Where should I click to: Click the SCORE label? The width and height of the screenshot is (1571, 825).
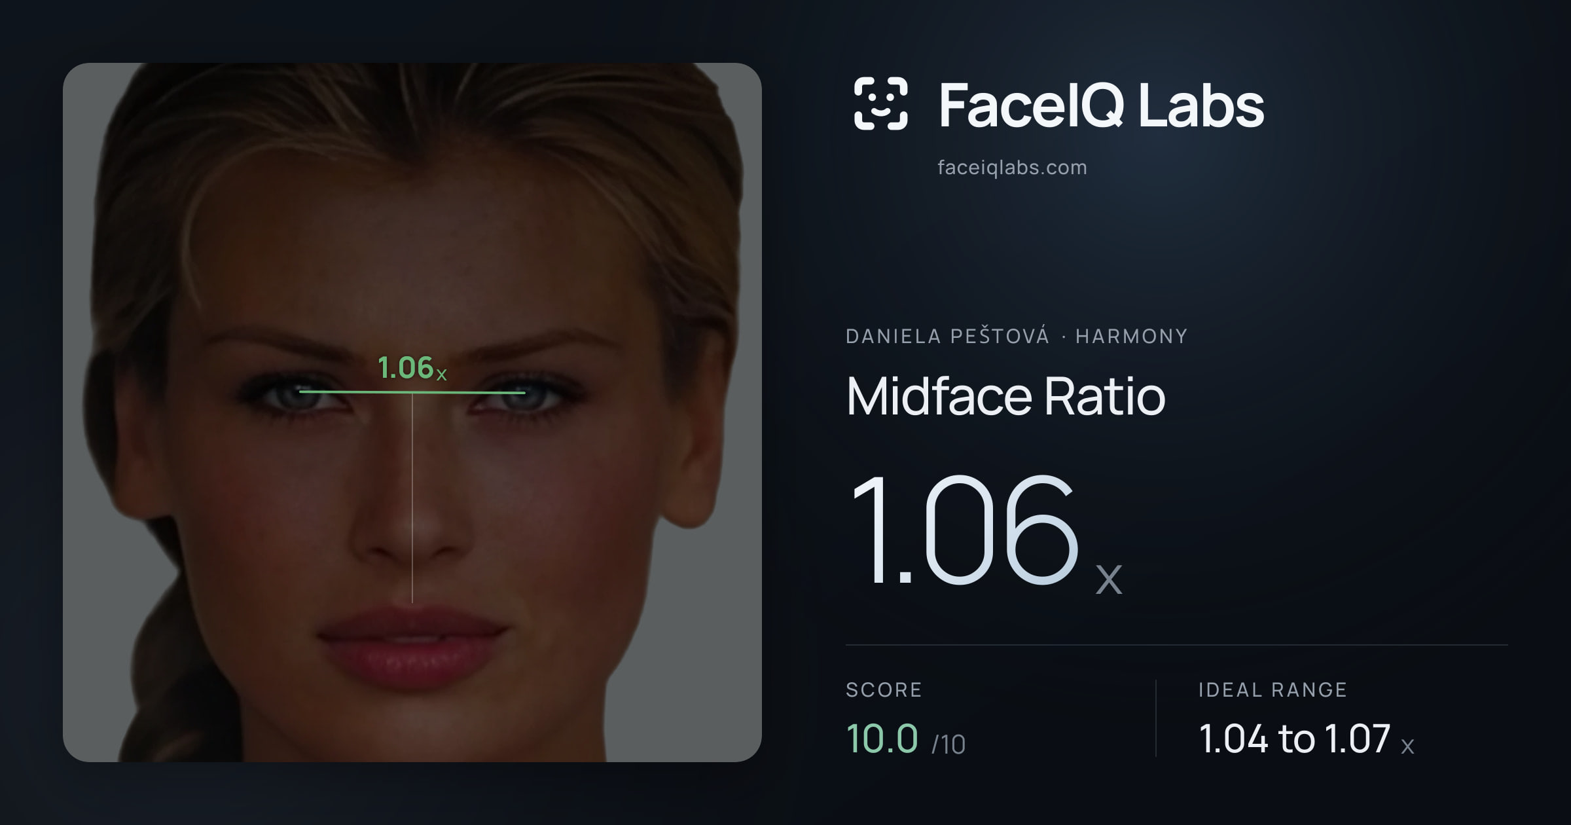tap(884, 689)
